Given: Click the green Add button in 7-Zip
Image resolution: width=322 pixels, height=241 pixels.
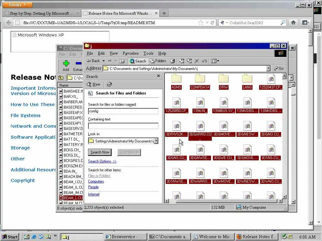Looking at the screenshot, I should click(66, 66).
